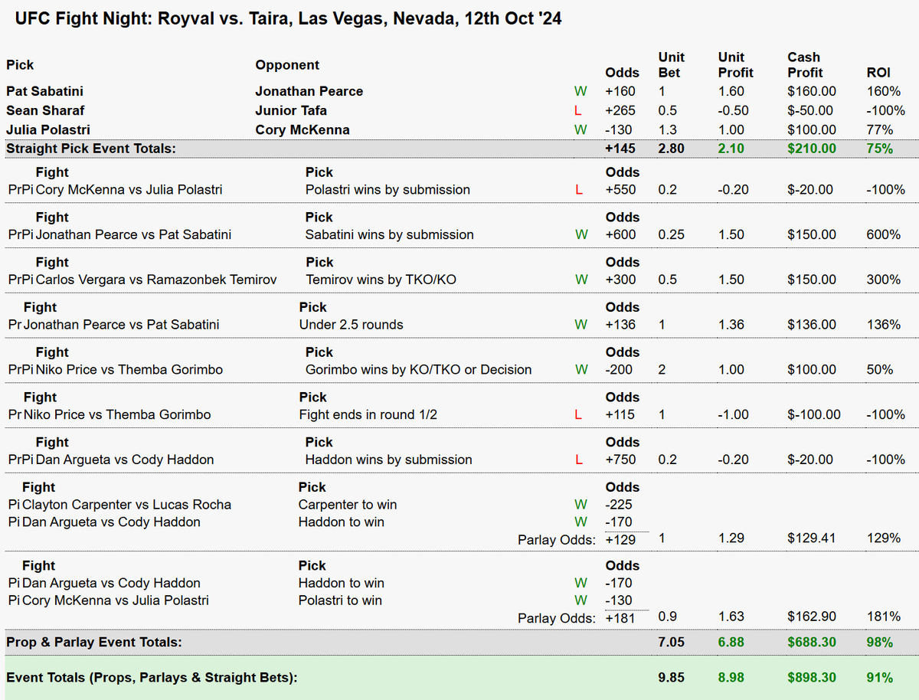
Task: Click the '+129' parlay odds
Action: (620, 538)
